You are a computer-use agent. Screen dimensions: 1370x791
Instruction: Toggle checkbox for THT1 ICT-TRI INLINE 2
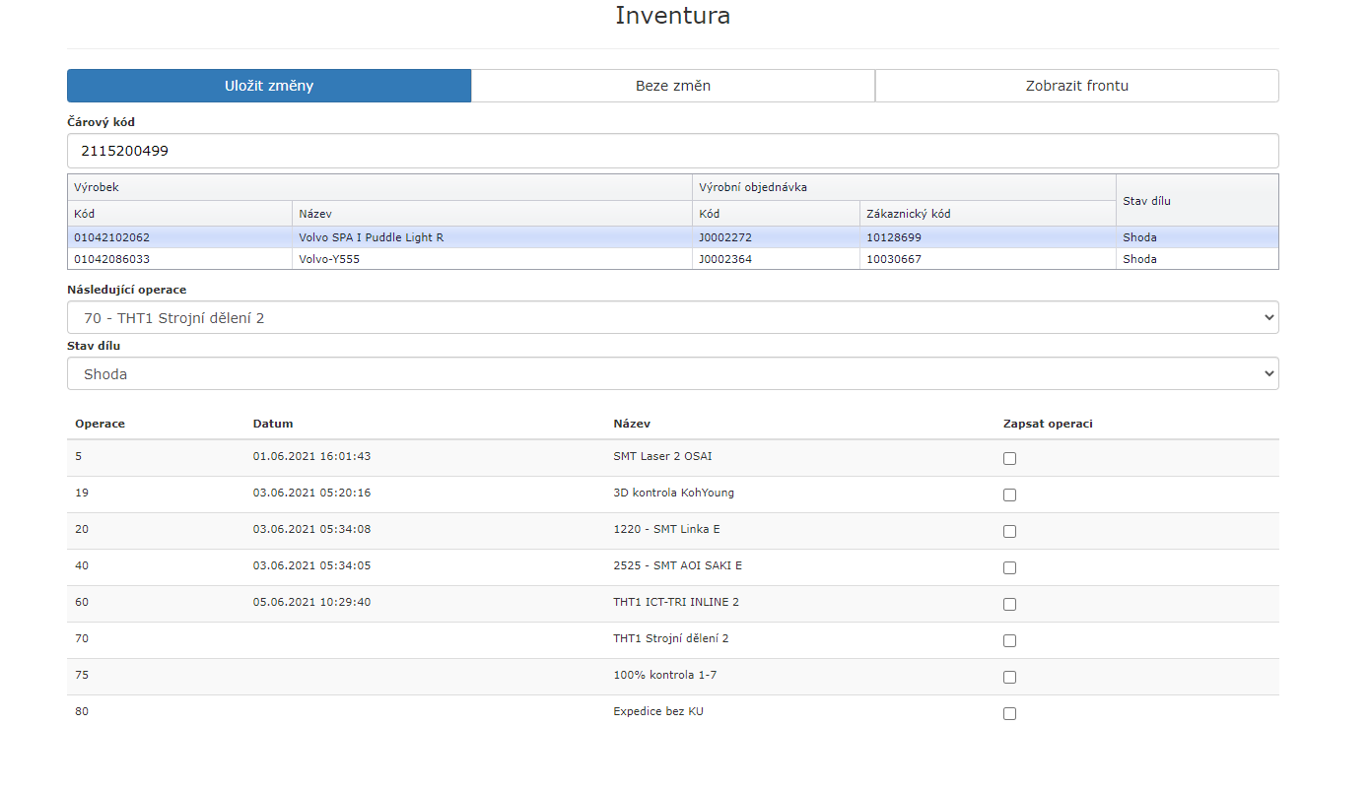click(1009, 604)
